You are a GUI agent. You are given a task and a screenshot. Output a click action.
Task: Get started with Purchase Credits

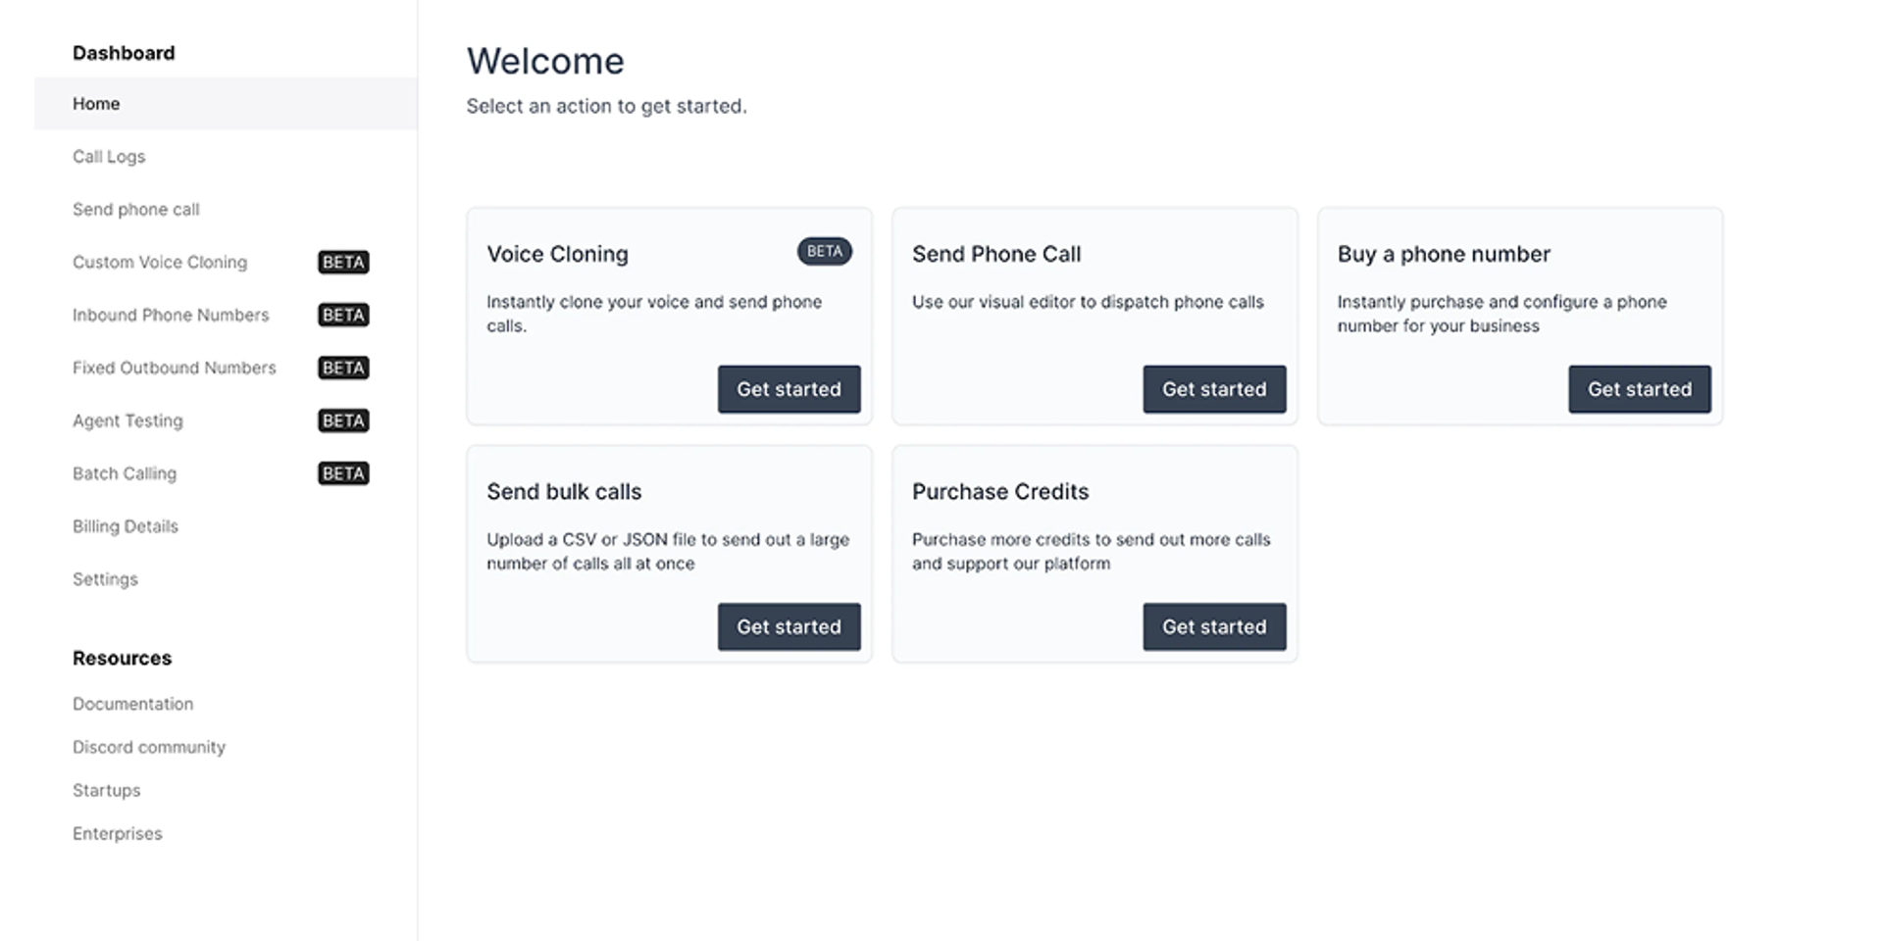click(x=1214, y=626)
